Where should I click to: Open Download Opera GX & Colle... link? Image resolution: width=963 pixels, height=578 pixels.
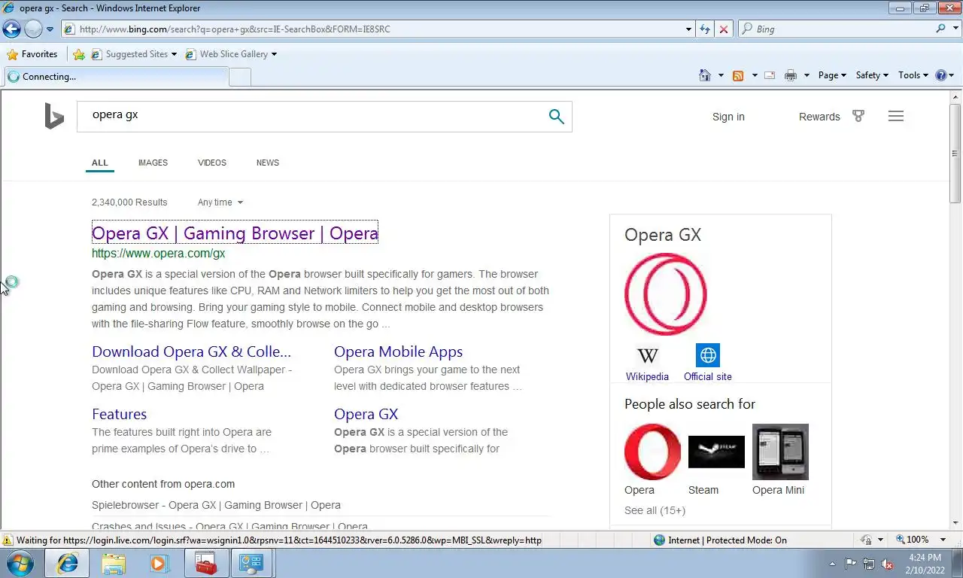[x=191, y=351]
